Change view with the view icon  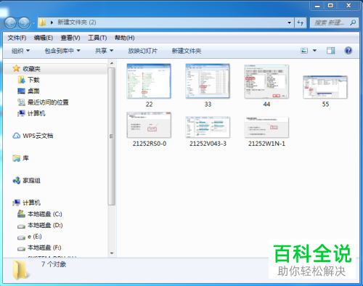(x=304, y=51)
